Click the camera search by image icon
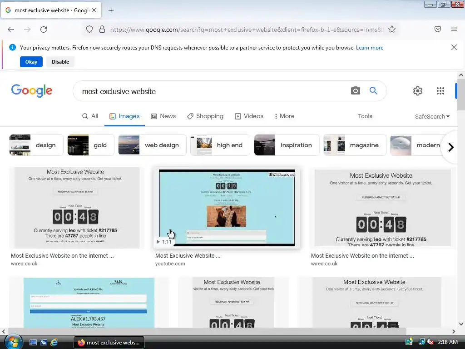The height and width of the screenshot is (349, 465). (x=355, y=91)
